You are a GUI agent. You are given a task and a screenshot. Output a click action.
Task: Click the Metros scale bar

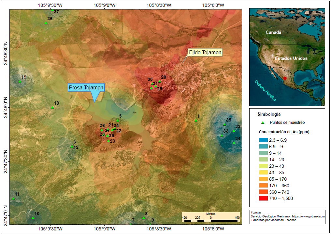[x=210, y=221]
